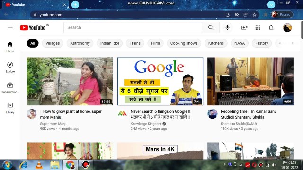The width and height of the screenshot is (303, 170).
Task: Click Super mom Manju channel avatar
Action: (32, 113)
